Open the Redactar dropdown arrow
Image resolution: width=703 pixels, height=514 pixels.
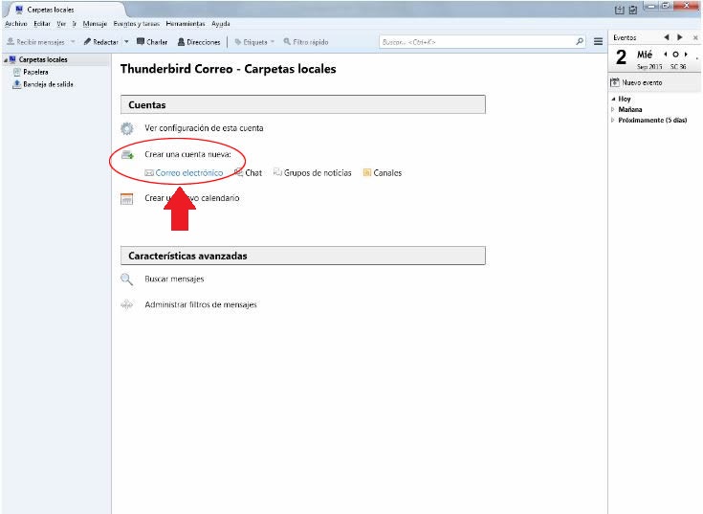click(126, 42)
